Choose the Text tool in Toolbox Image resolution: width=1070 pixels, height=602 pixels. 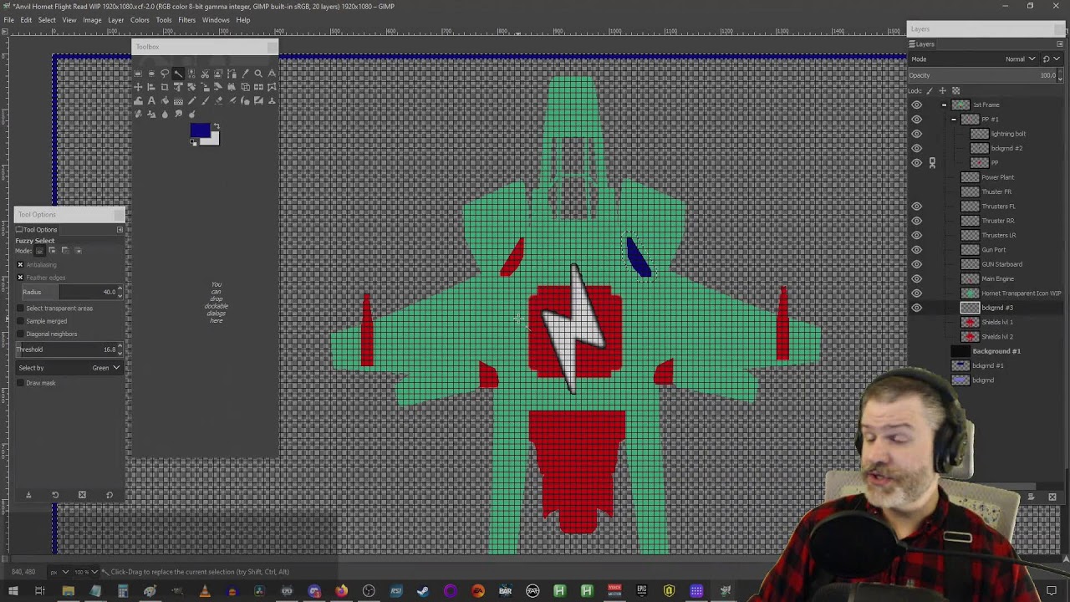coord(151,101)
